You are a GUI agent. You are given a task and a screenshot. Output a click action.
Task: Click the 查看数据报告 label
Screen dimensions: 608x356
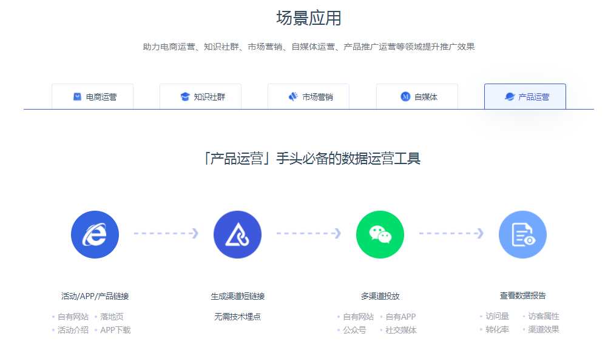522,295
